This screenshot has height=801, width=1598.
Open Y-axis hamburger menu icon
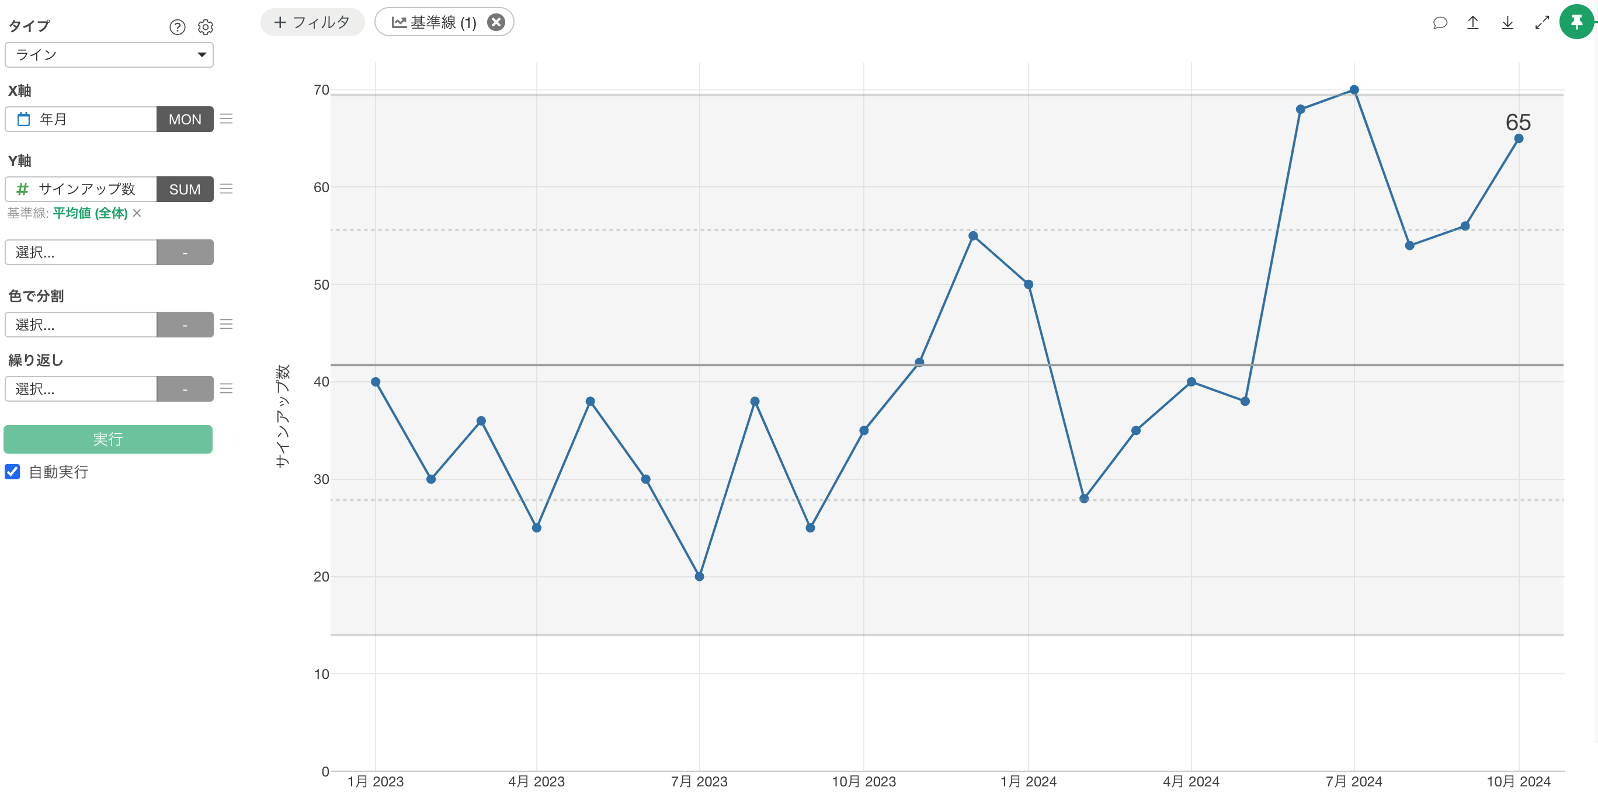227,189
